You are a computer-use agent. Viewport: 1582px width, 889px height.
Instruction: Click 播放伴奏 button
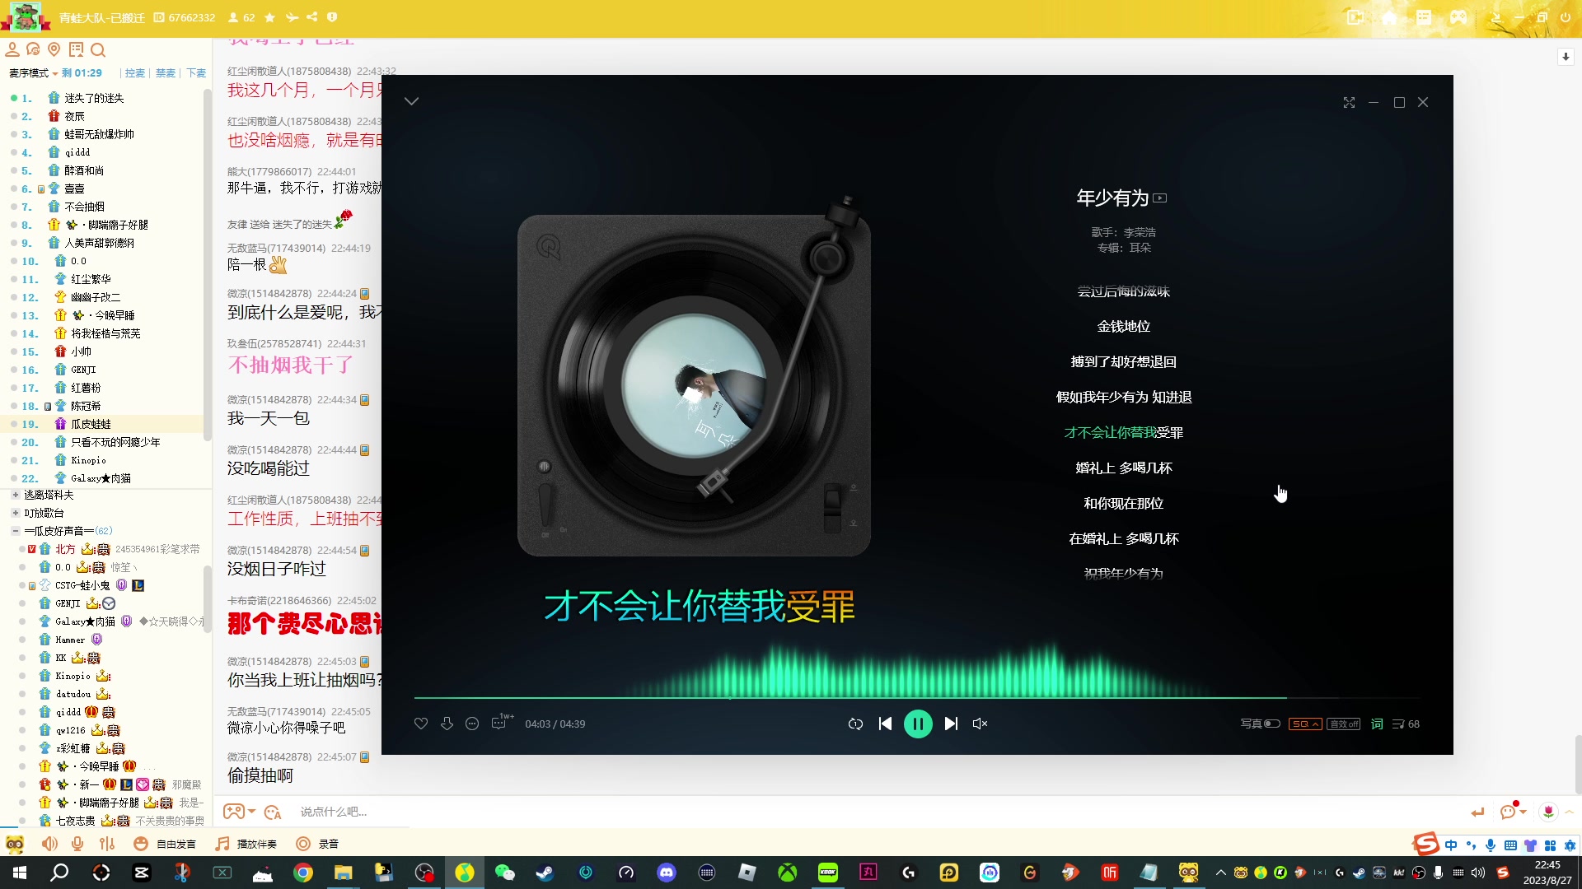pyautogui.click(x=246, y=844)
